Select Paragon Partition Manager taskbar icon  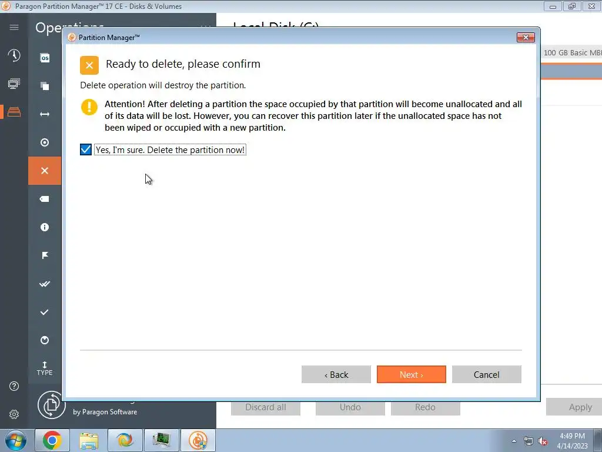198,440
